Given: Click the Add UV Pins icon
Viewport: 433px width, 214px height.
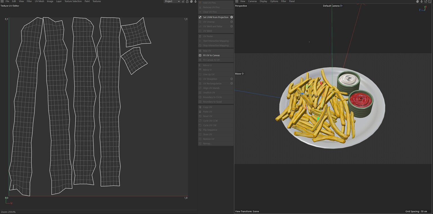Looking at the screenshot, I should [200, 3].
